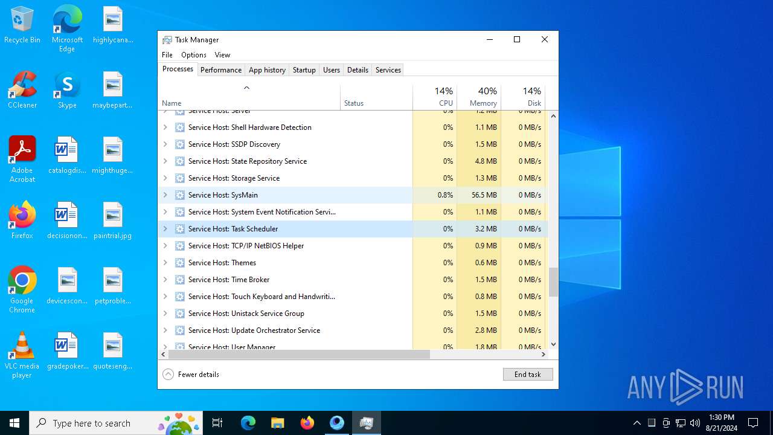Open the Options menu
The image size is (773, 435).
click(194, 55)
